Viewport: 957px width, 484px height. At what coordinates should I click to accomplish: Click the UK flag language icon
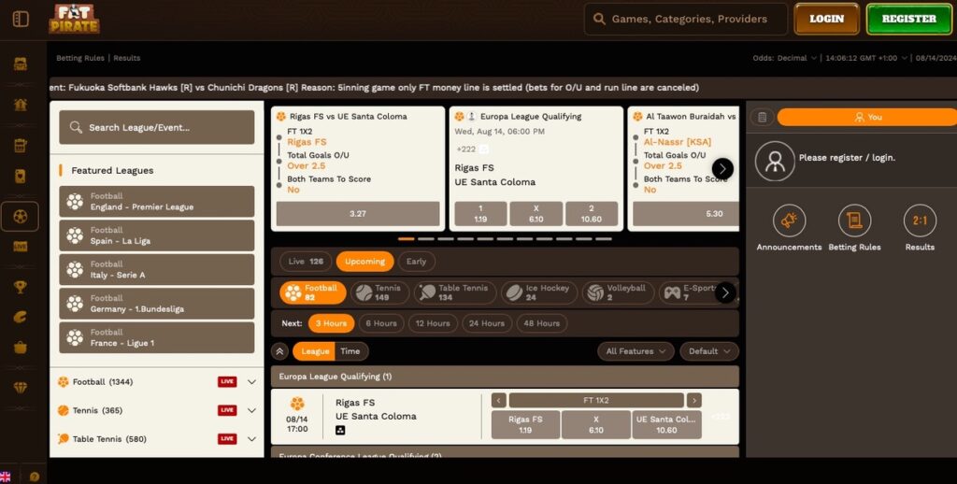6,477
